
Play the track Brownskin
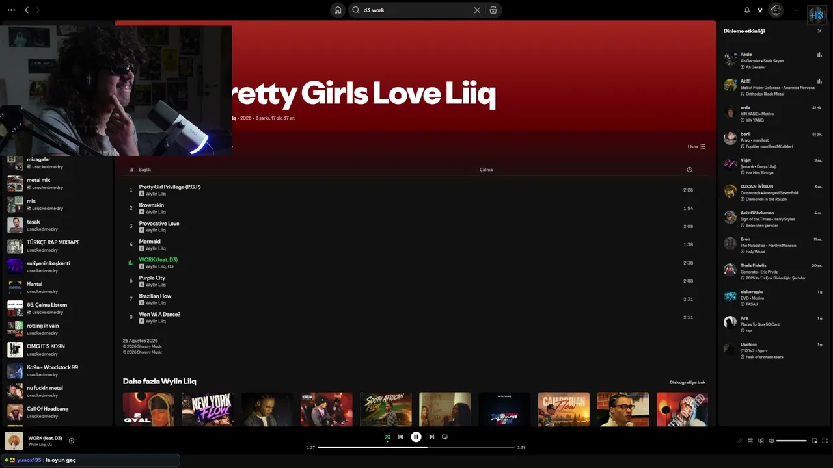[x=416, y=208]
